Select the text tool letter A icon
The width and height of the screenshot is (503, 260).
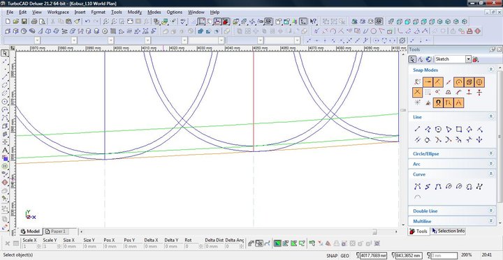(5, 150)
